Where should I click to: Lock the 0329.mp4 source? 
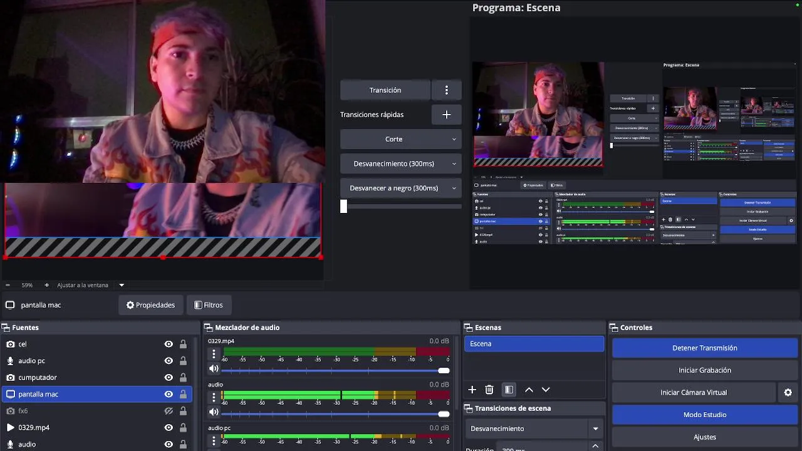pos(183,428)
